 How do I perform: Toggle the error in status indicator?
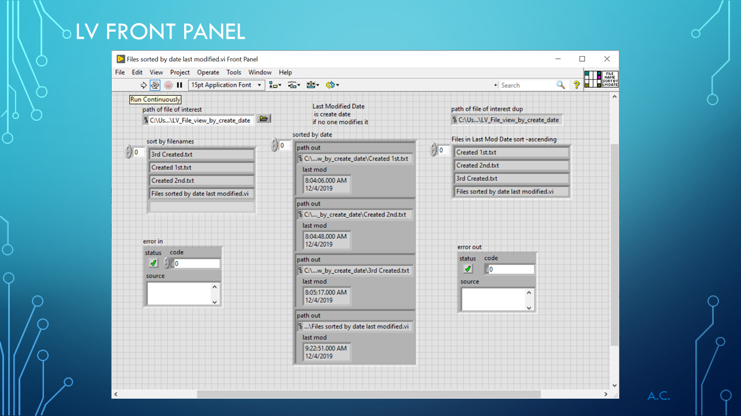point(153,263)
